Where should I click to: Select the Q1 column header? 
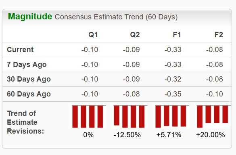coord(93,35)
